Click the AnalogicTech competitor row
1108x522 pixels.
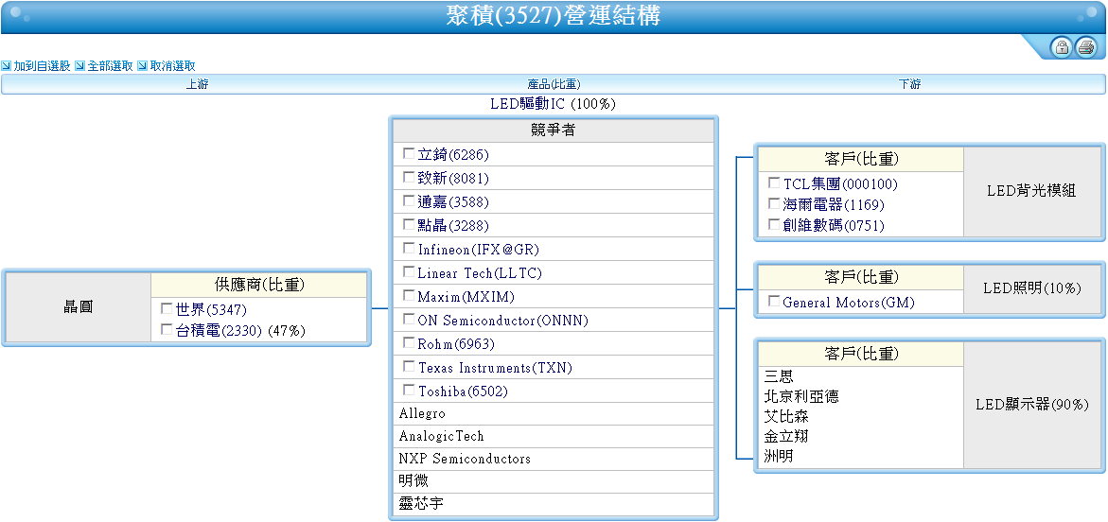click(554, 437)
